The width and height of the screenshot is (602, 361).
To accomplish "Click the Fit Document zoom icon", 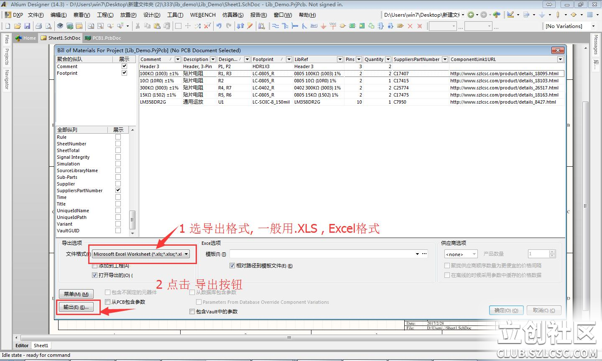I will (90, 26).
